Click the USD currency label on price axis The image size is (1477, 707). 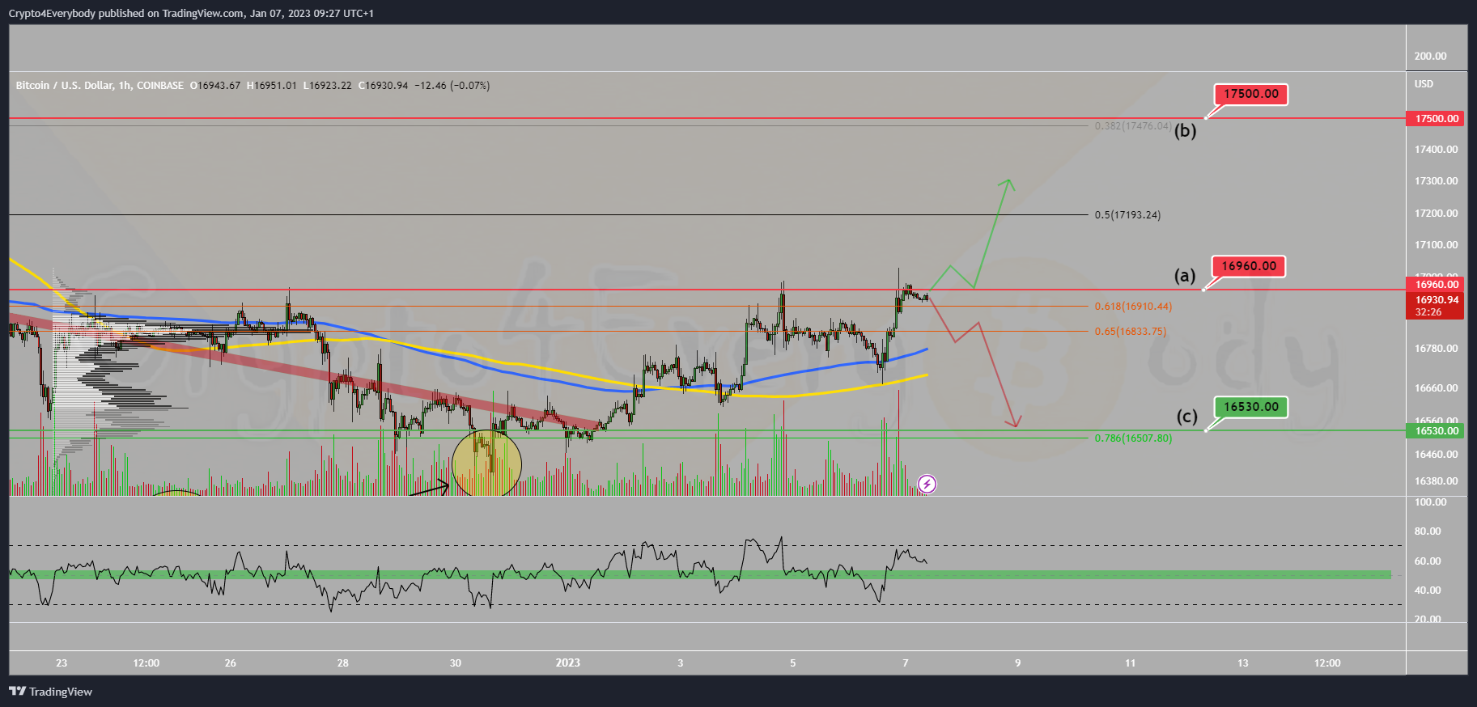click(1424, 84)
